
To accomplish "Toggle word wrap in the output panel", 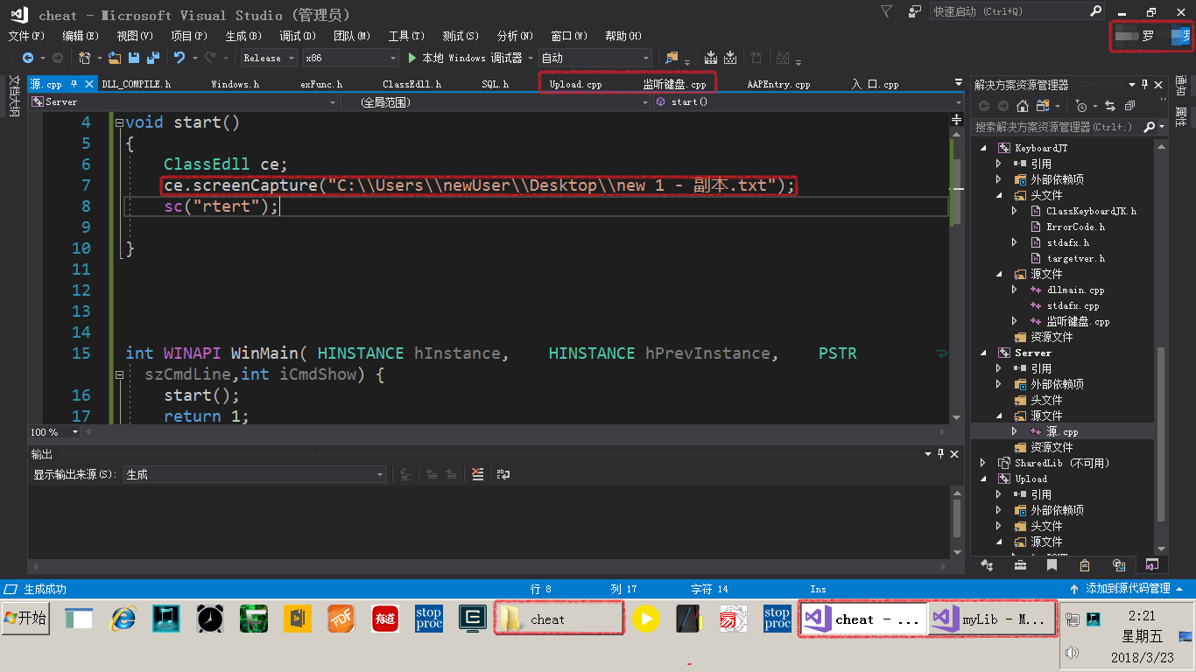I will 503,474.
